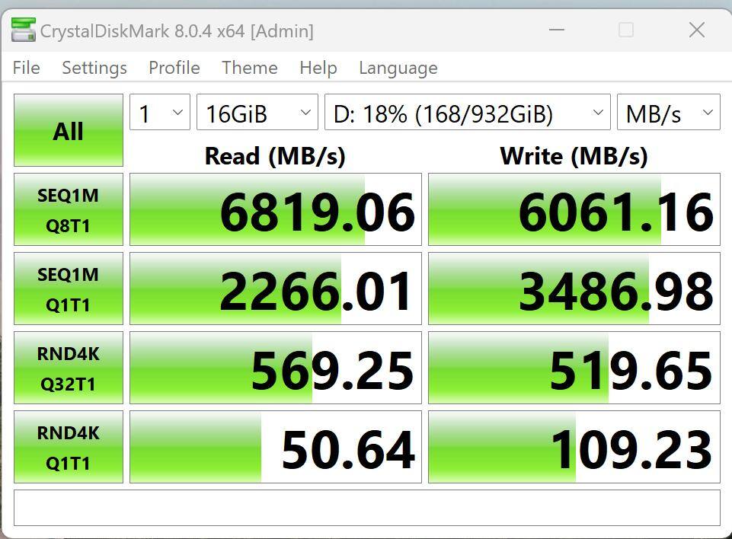Open the Language menu
The height and width of the screenshot is (539, 732).
398,68
